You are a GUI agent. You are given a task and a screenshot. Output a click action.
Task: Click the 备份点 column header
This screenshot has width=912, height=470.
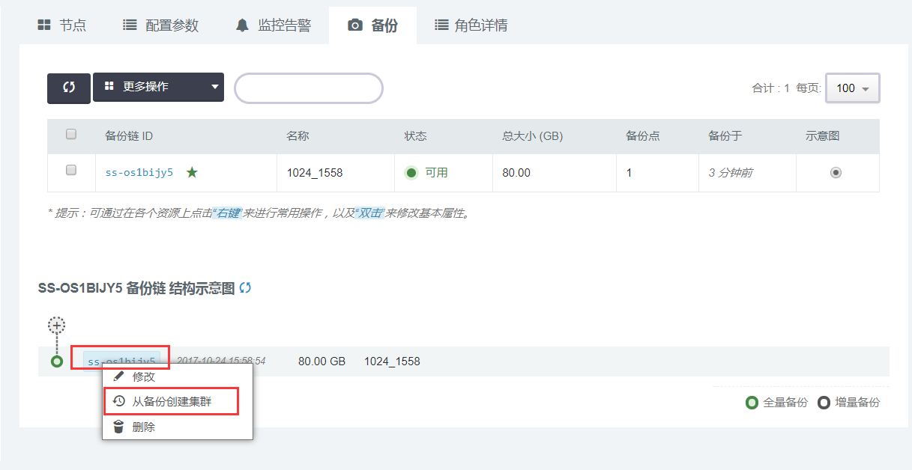tap(642, 136)
